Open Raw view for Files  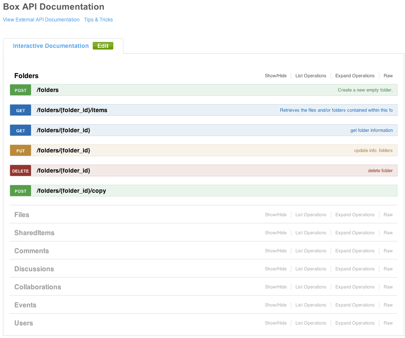tap(388, 215)
